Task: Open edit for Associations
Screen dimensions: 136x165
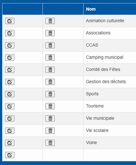Action: 10,33
